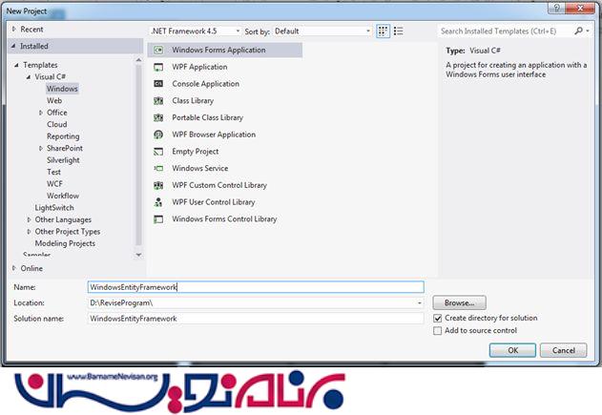
Task: Expand the Office tree node arrow
Action: click(x=41, y=113)
